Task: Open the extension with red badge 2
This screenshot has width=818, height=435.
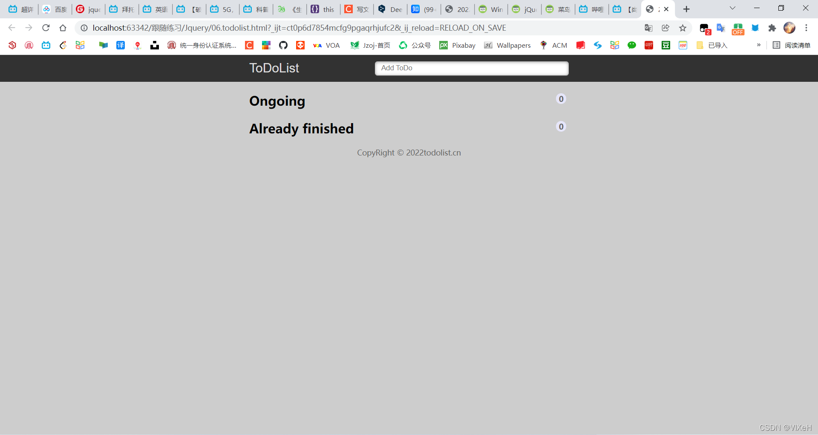Action: click(x=705, y=29)
